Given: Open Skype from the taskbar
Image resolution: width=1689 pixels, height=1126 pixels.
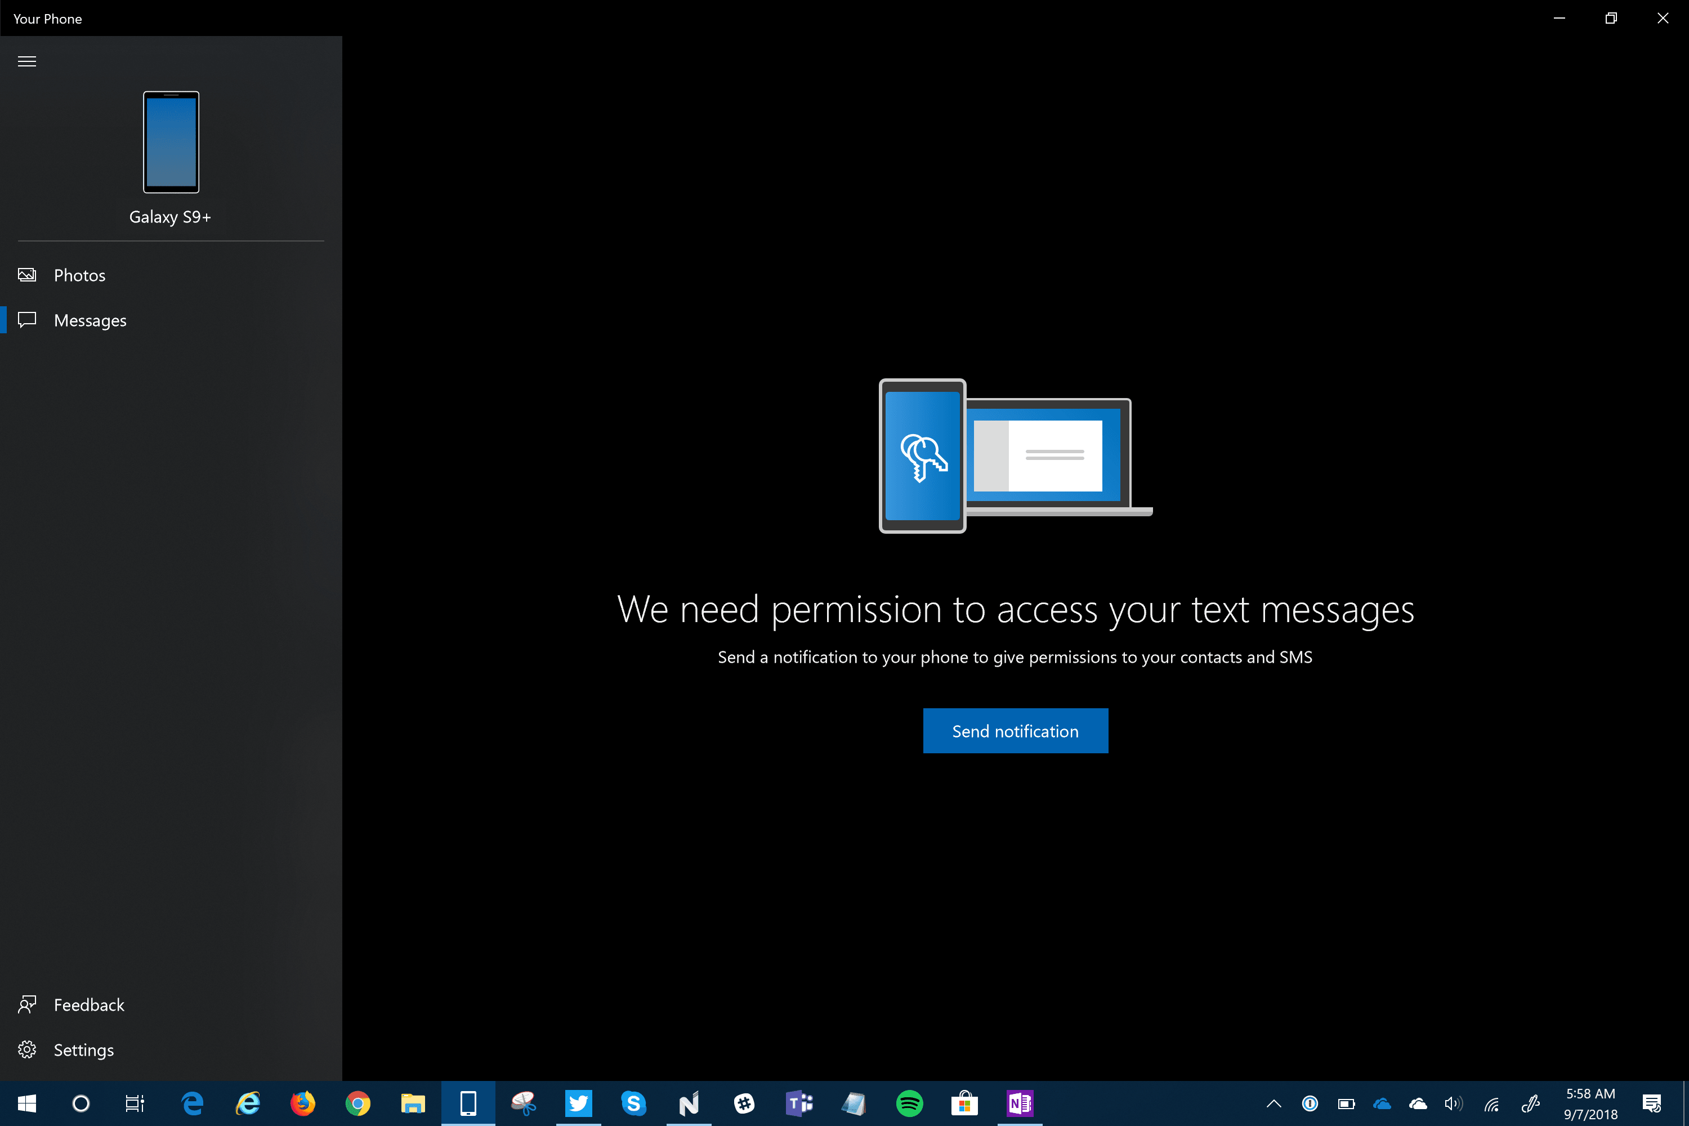Looking at the screenshot, I should click(634, 1103).
